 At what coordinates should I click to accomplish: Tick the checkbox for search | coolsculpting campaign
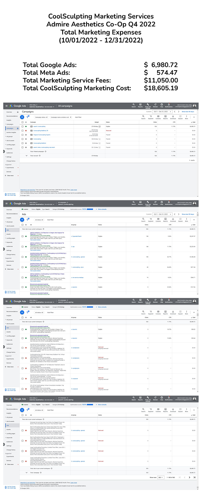point(22,126)
